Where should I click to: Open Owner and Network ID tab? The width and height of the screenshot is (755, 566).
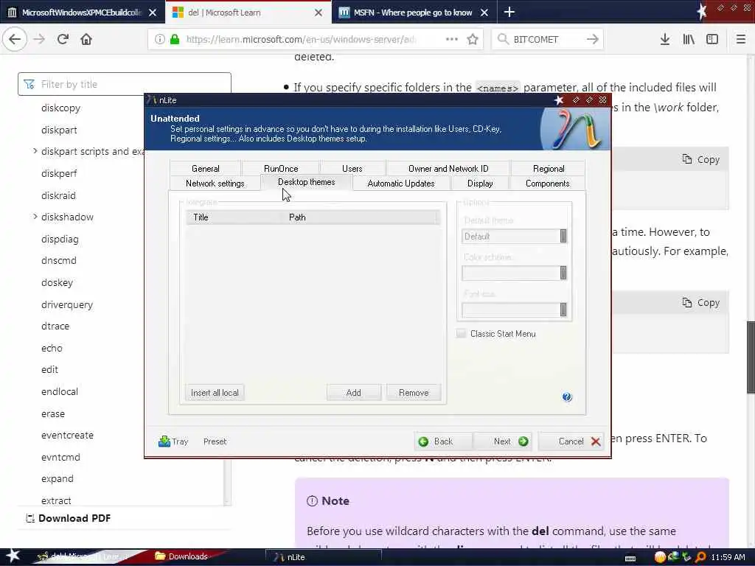pyautogui.click(x=448, y=169)
